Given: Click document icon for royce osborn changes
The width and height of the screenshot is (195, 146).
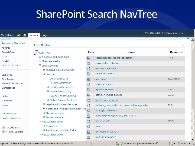Looking at the screenshot, I should 88,63.
